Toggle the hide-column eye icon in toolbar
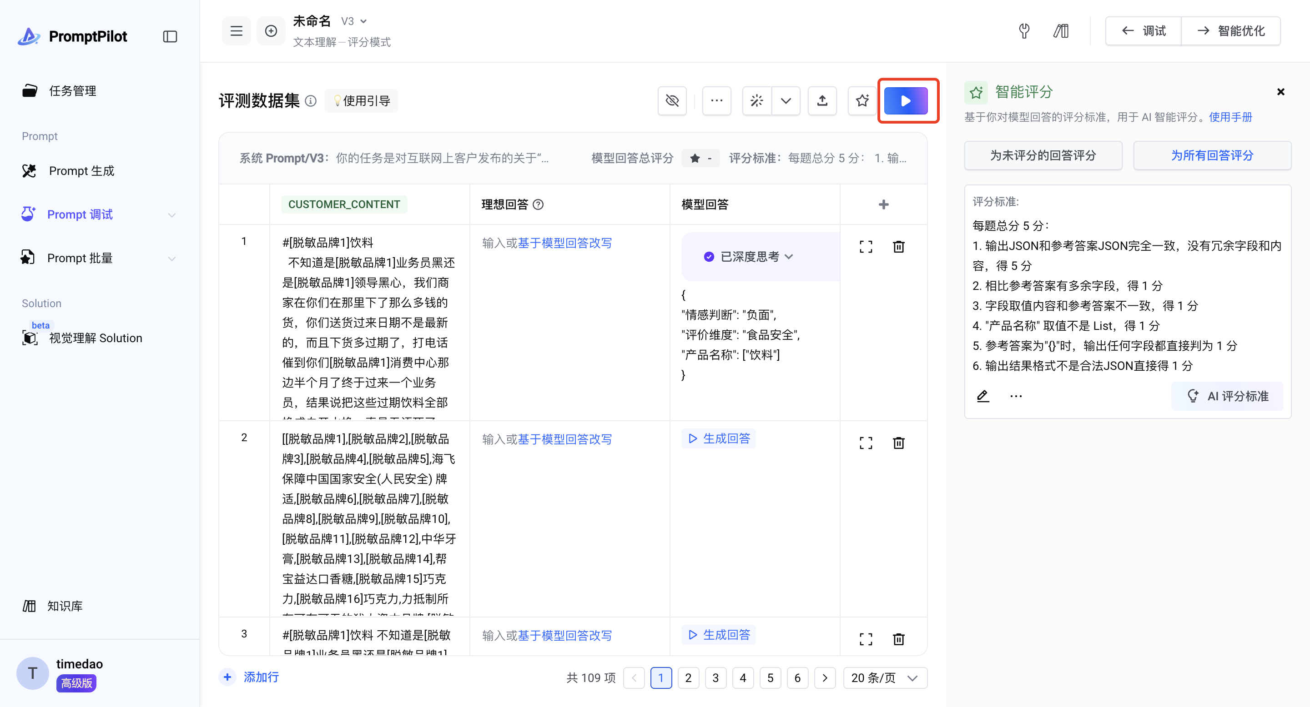The height and width of the screenshot is (707, 1310). (x=672, y=100)
